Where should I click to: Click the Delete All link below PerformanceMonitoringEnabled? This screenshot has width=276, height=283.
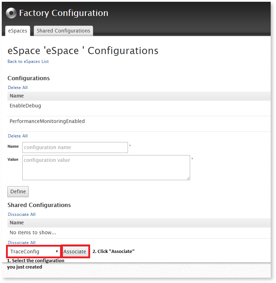click(x=17, y=136)
